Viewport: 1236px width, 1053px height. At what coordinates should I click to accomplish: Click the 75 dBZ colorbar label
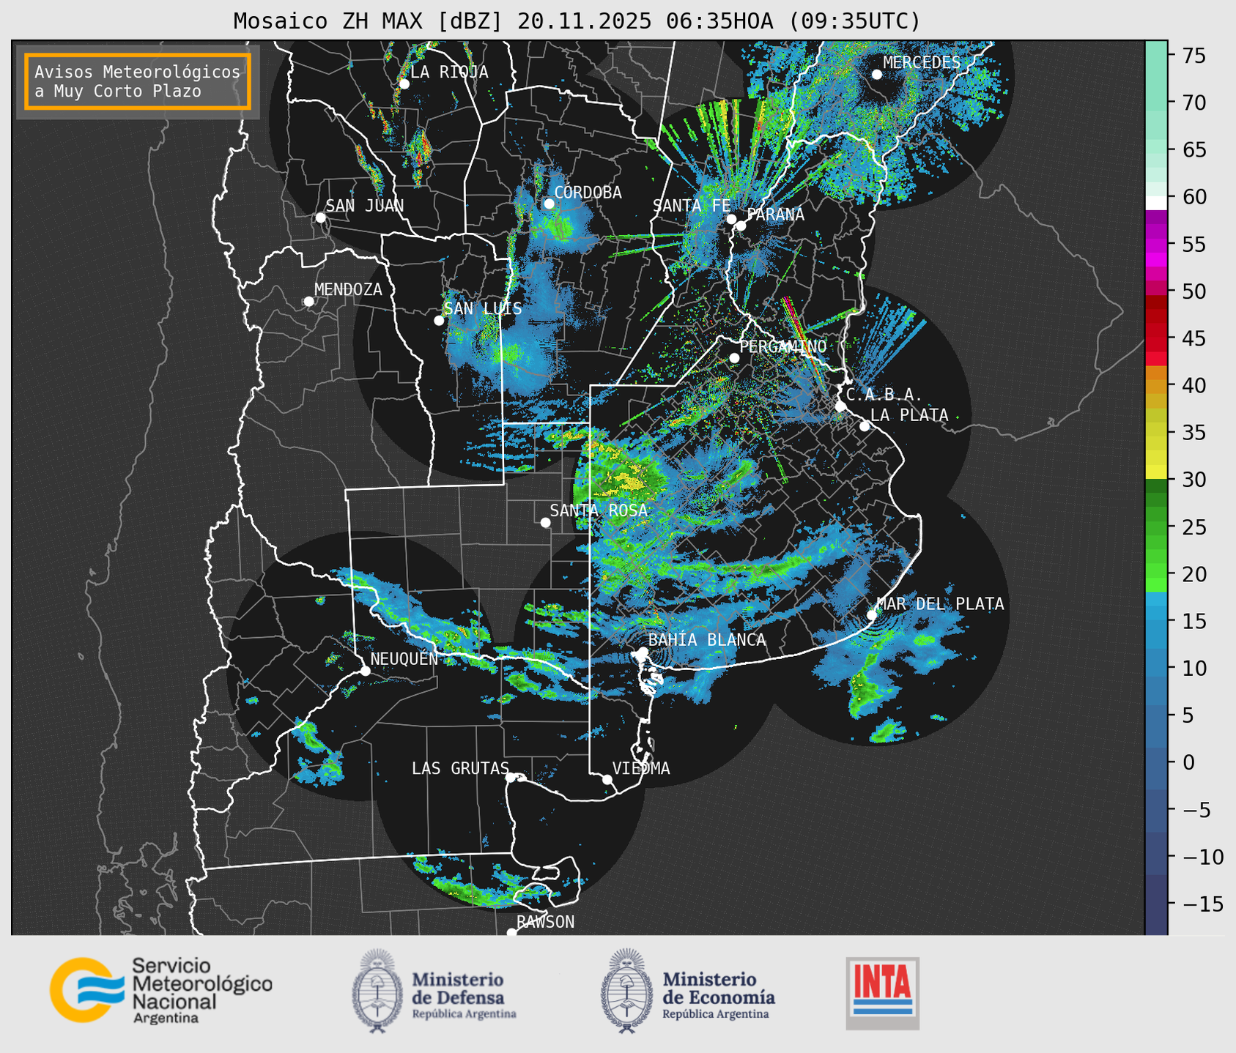1194,56
